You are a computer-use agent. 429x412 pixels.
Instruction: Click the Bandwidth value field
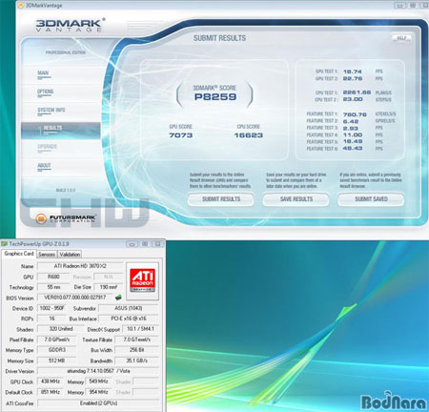(x=136, y=360)
